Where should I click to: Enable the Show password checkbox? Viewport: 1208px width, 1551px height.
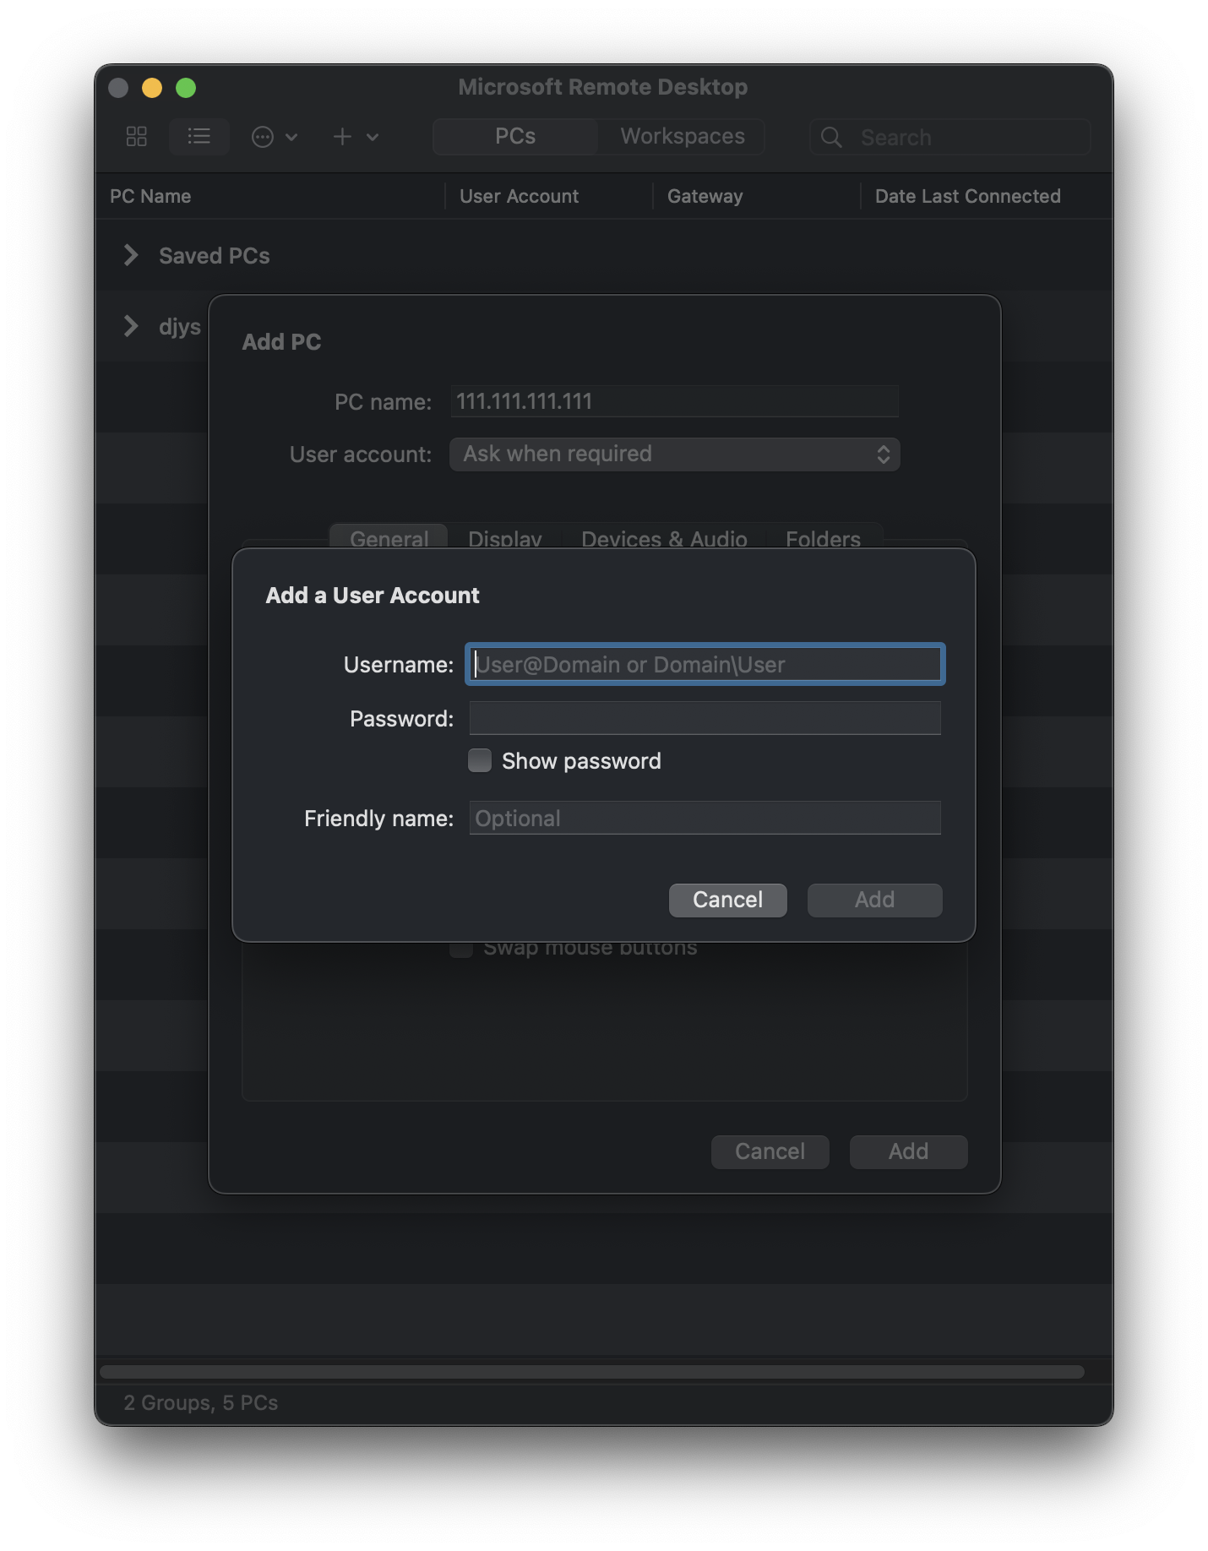pyautogui.click(x=480, y=760)
